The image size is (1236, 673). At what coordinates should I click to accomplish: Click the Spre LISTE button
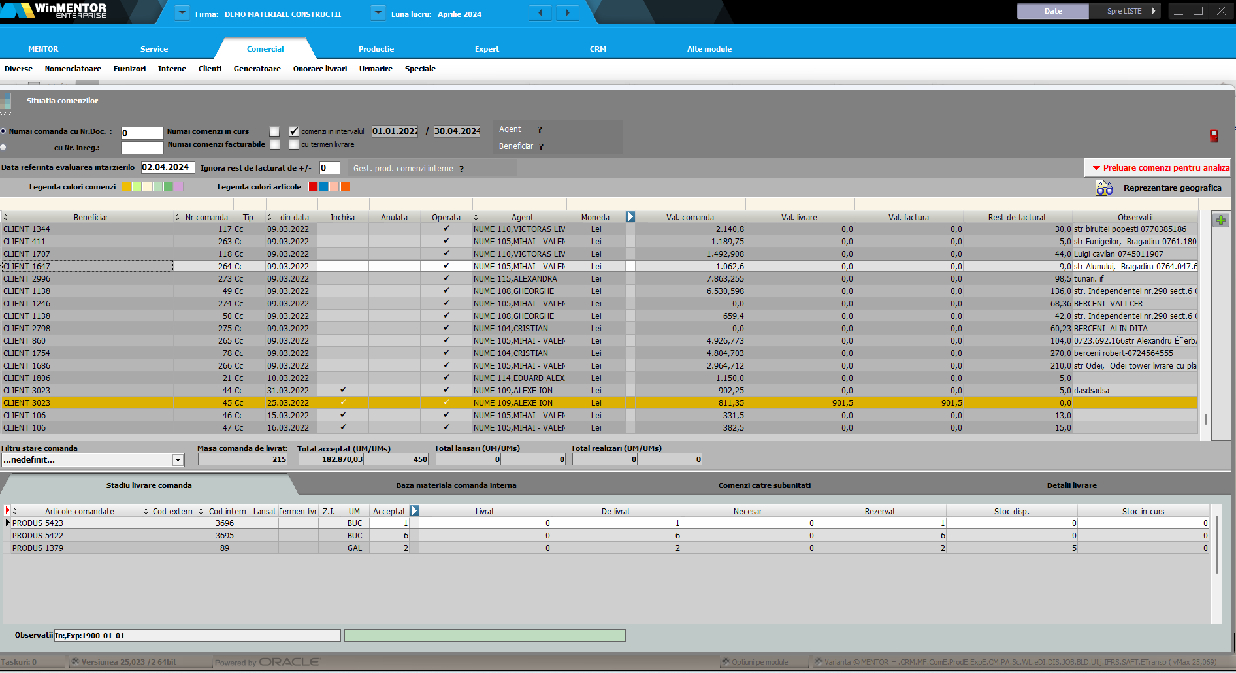(1124, 11)
